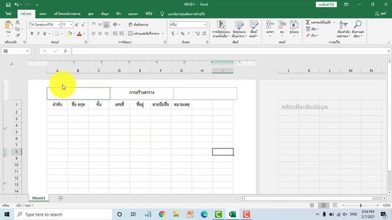Undo last action in quick access toolbar

click(17, 4)
